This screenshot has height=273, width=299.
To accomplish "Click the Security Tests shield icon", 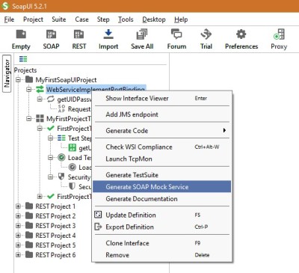I will (x=61, y=177).
